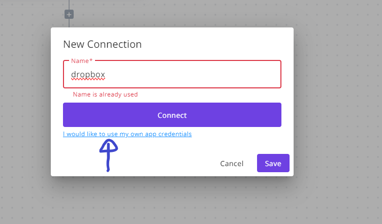Select the 'Name is already used' error message

click(x=105, y=94)
